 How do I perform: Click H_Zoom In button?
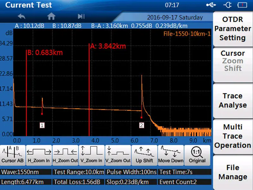(39, 155)
